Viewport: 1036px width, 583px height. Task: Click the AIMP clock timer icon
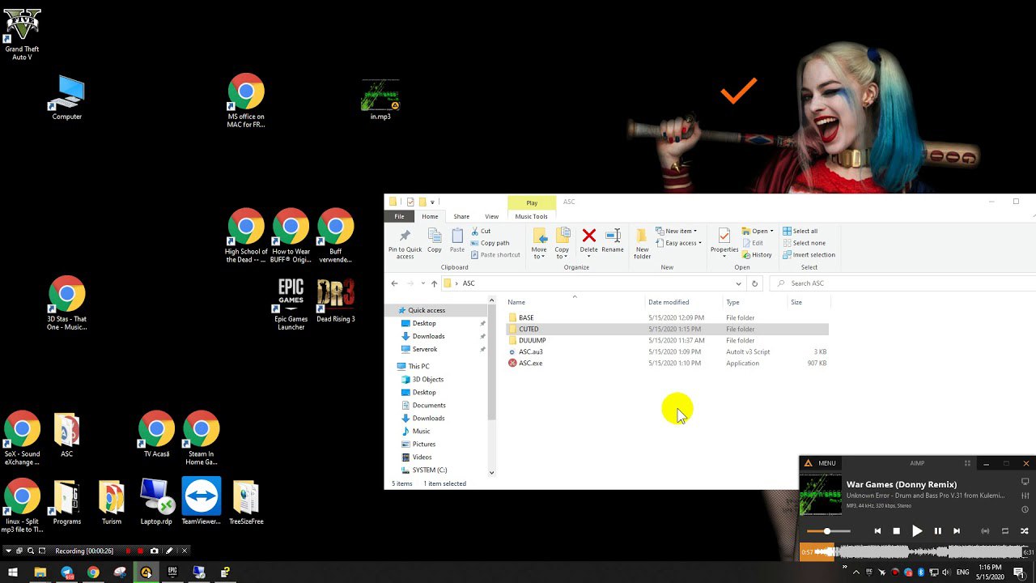(x=1025, y=509)
